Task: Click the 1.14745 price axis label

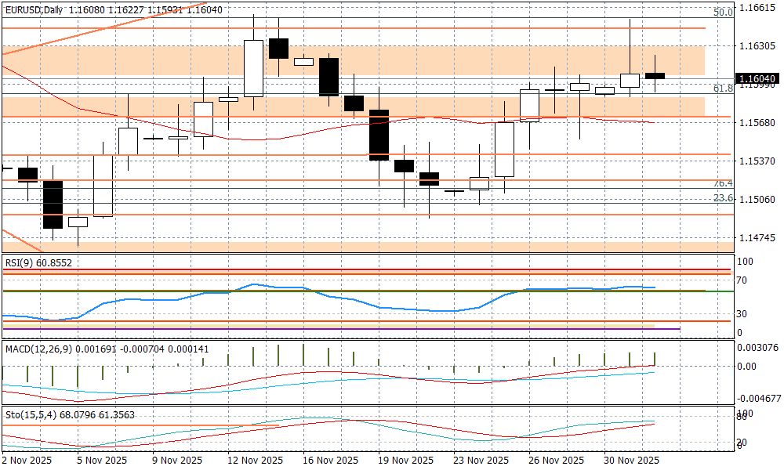Action: 757,237
